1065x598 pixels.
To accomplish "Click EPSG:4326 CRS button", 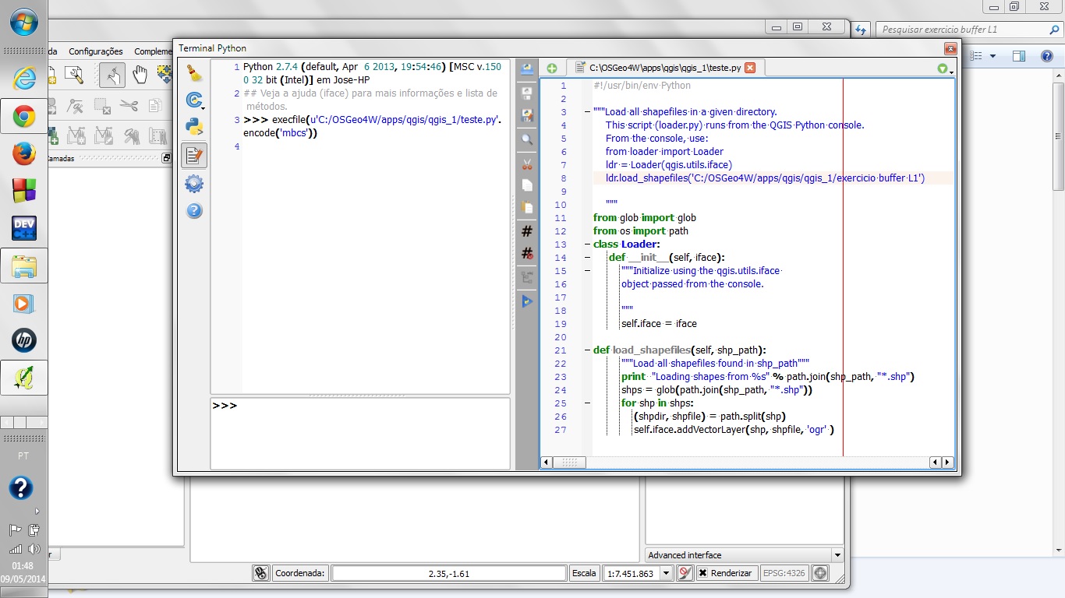I will coord(784,573).
